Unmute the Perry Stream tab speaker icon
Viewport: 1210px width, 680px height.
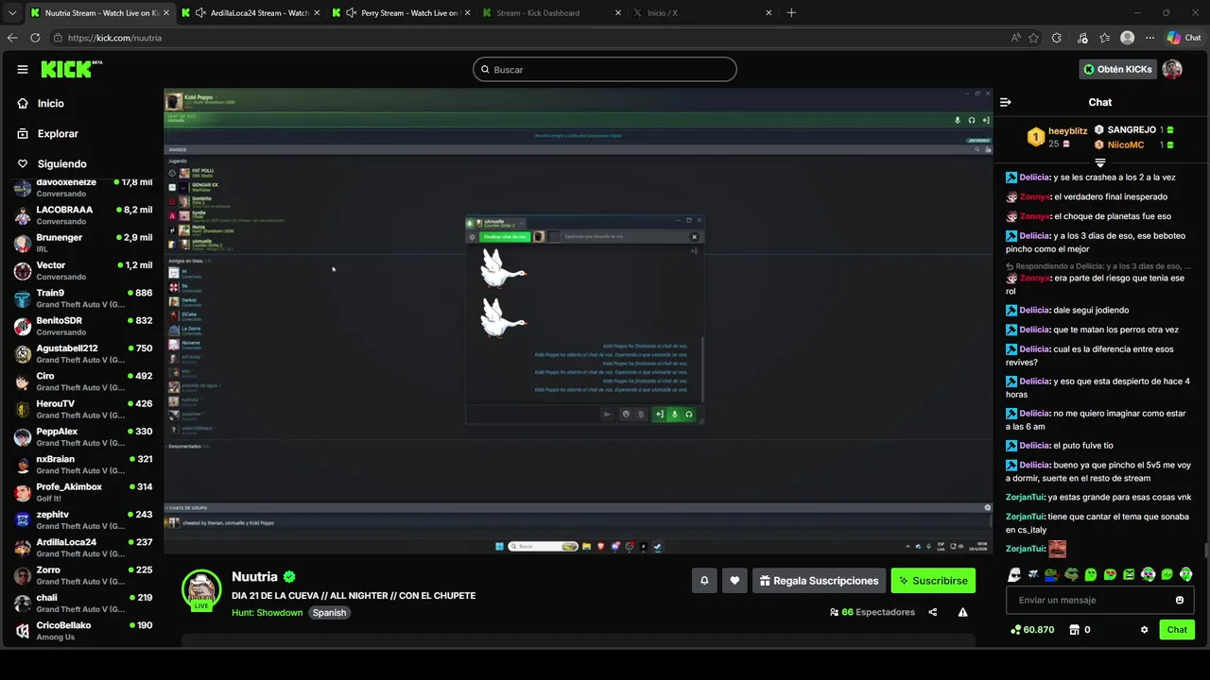(352, 13)
